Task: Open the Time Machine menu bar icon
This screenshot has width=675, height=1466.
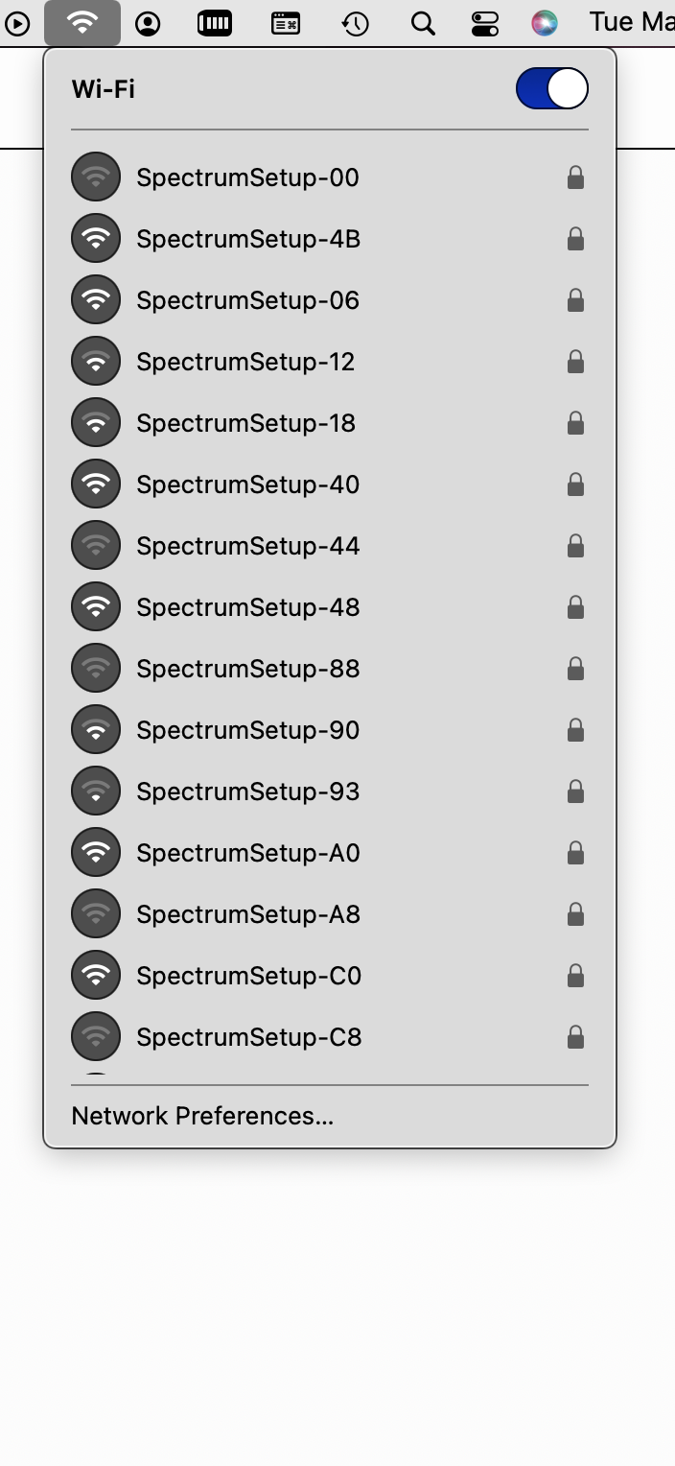Action: pos(356,23)
